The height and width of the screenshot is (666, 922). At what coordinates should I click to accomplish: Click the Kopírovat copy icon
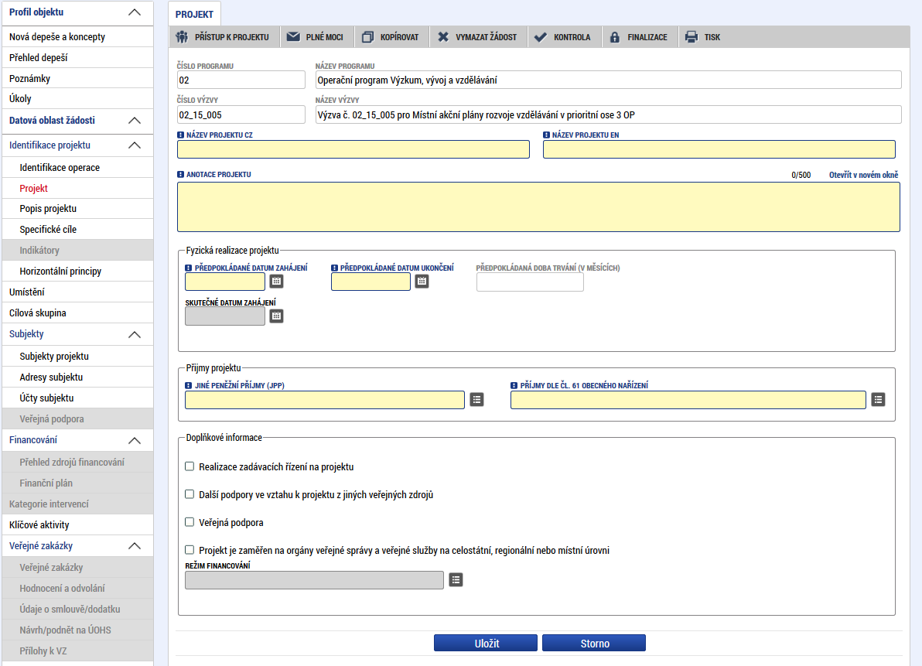click(367, 37)
